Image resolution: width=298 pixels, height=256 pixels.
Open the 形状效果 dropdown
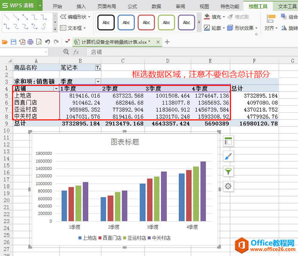tap(243, 28)
